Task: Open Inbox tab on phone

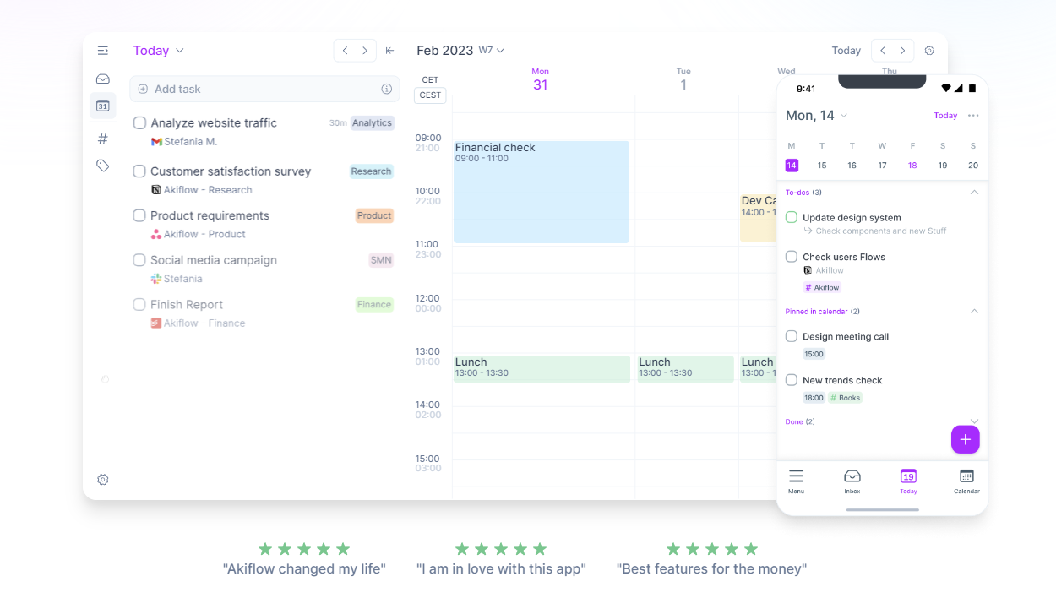Action: pyautogui.click(x=852, y=481)
